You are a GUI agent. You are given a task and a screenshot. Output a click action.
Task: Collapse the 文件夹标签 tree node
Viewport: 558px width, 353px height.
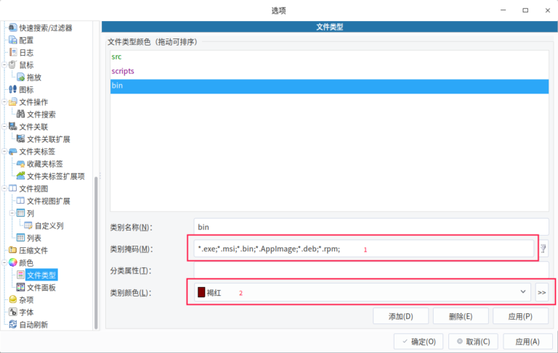pos(4,151)
